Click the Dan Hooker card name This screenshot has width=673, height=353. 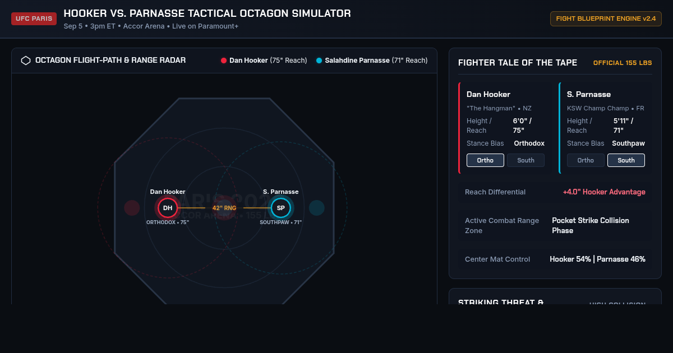point(488,94)
